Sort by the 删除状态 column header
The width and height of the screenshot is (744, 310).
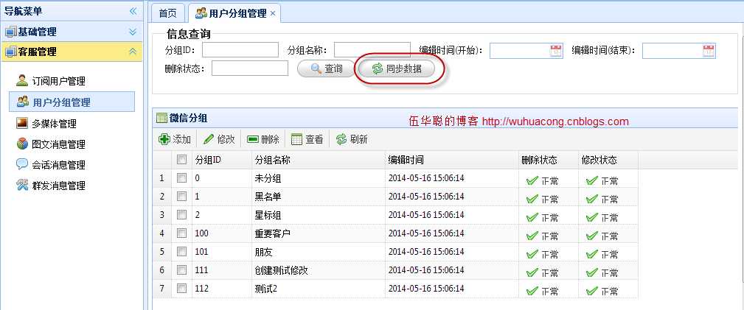[x=549, y=161]
